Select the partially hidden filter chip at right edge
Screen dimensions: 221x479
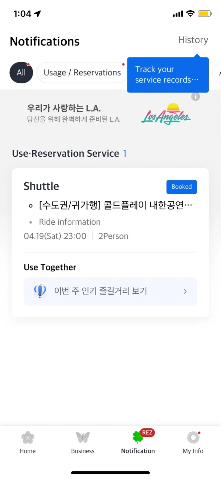coord(217,73)
